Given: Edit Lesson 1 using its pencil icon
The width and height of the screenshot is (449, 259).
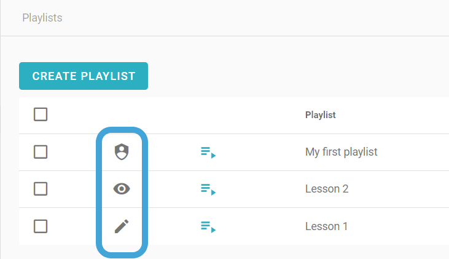Looking at the screenshot, I should (122, 226).
